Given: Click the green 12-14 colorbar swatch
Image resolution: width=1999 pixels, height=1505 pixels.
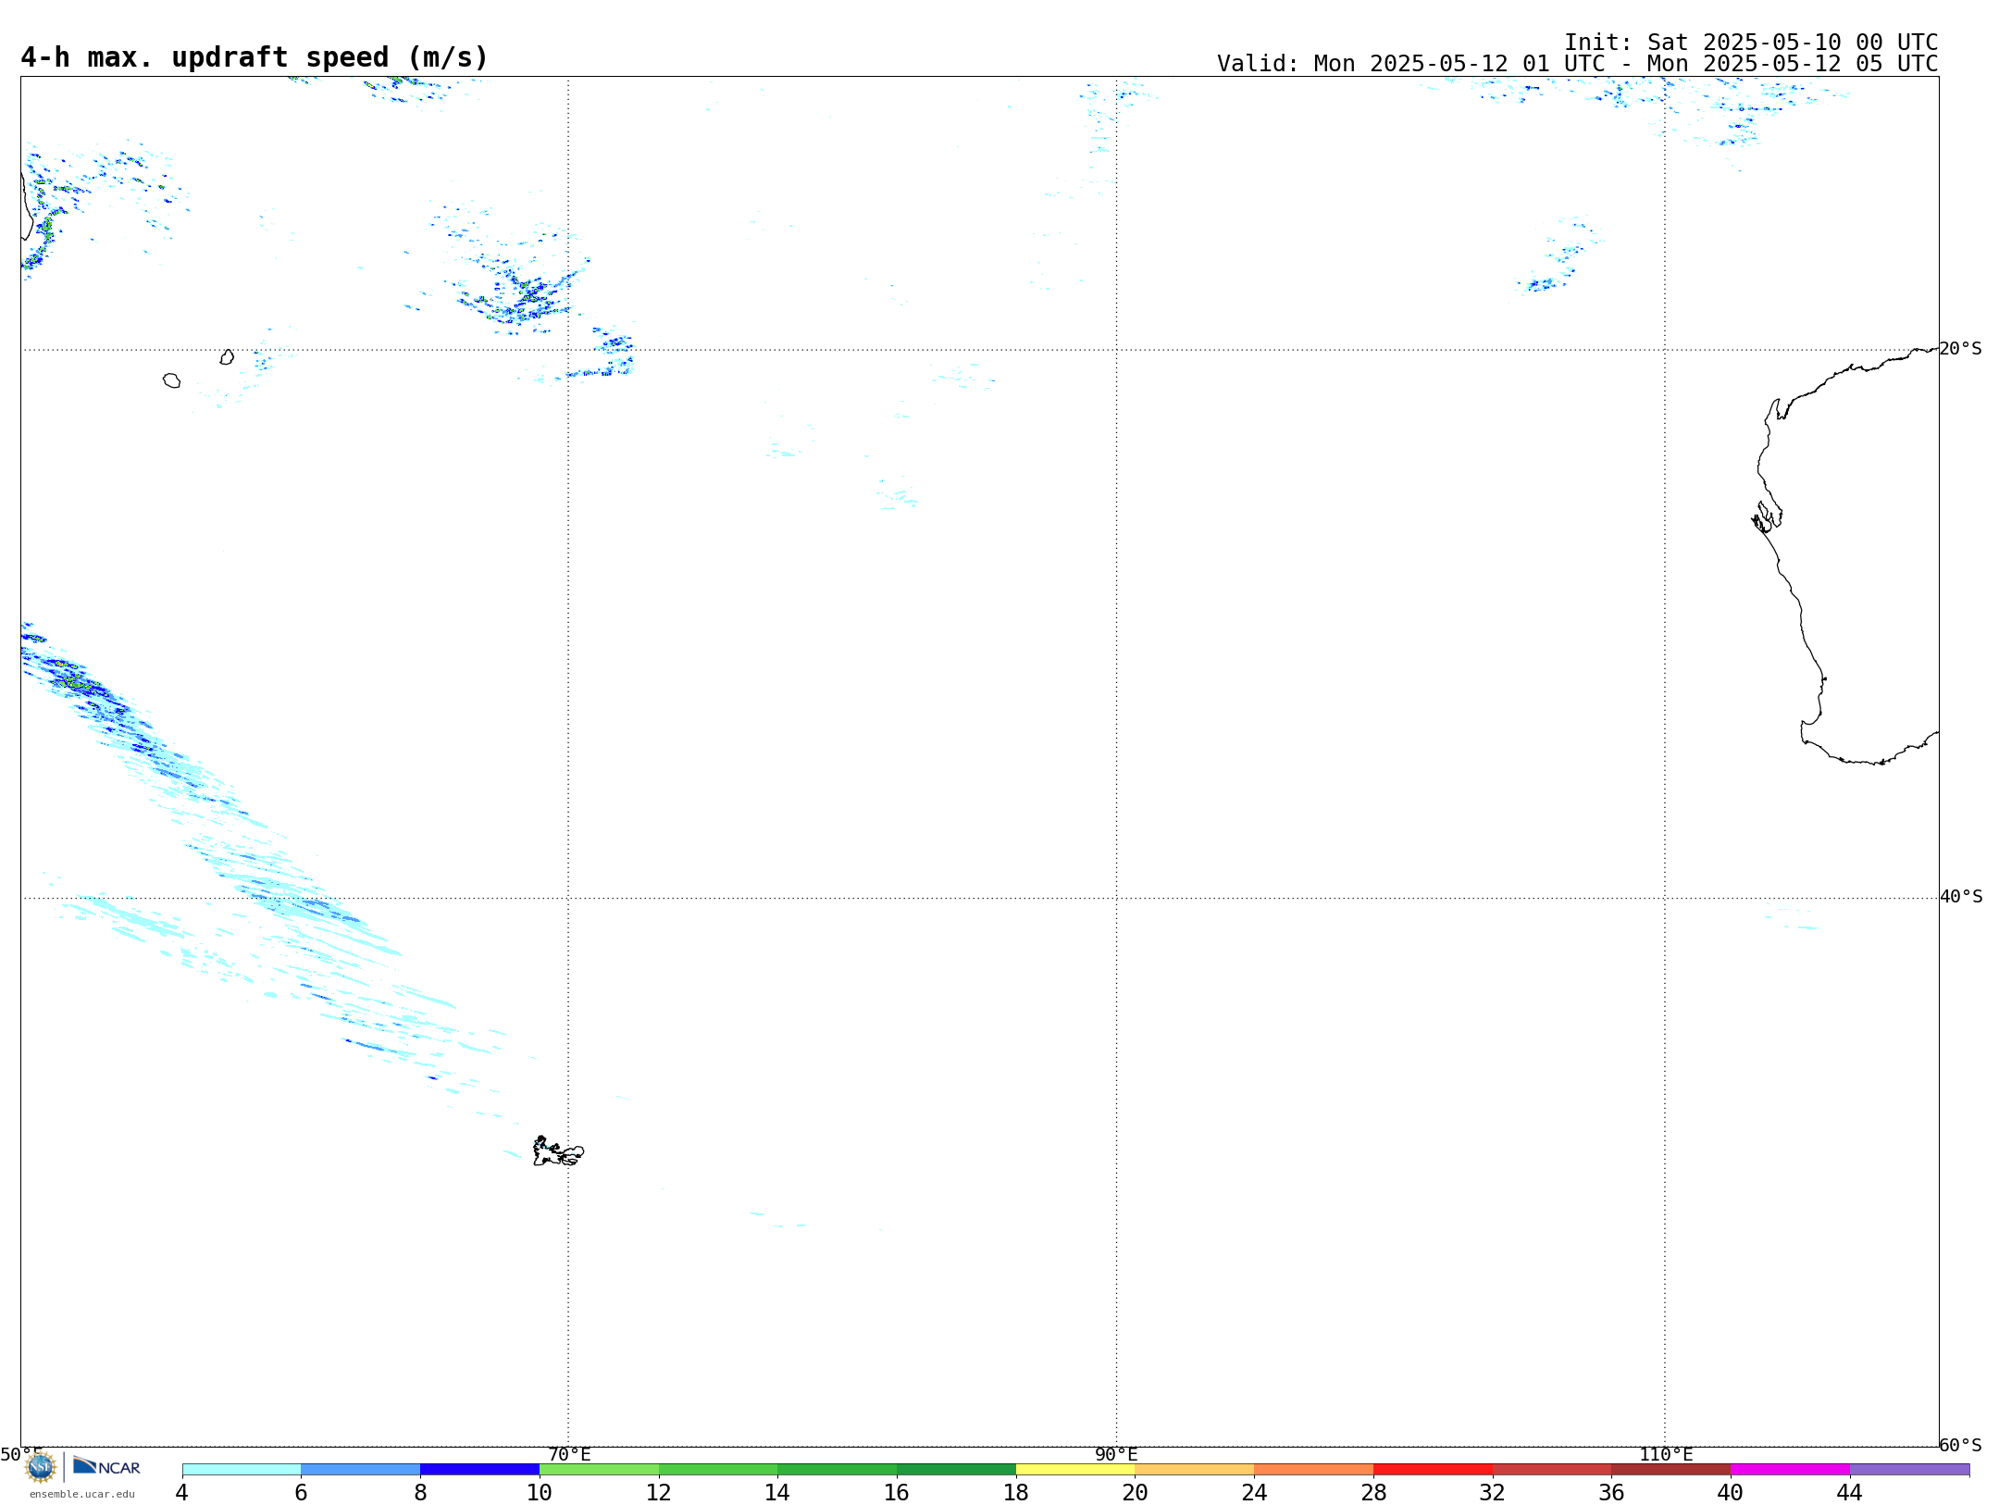Looking at the screenshot, I should (718, 1470).
